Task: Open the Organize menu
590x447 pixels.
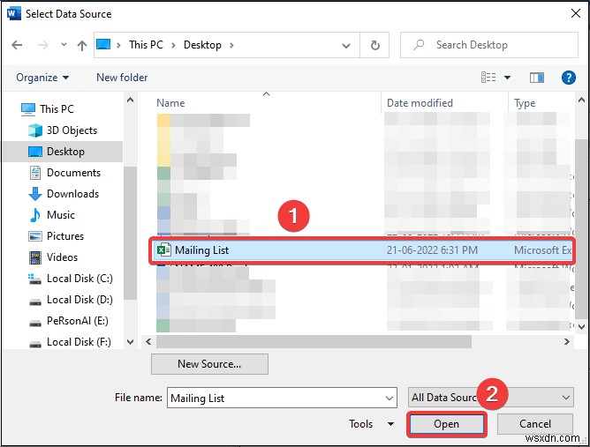Action: pos(42,78)
